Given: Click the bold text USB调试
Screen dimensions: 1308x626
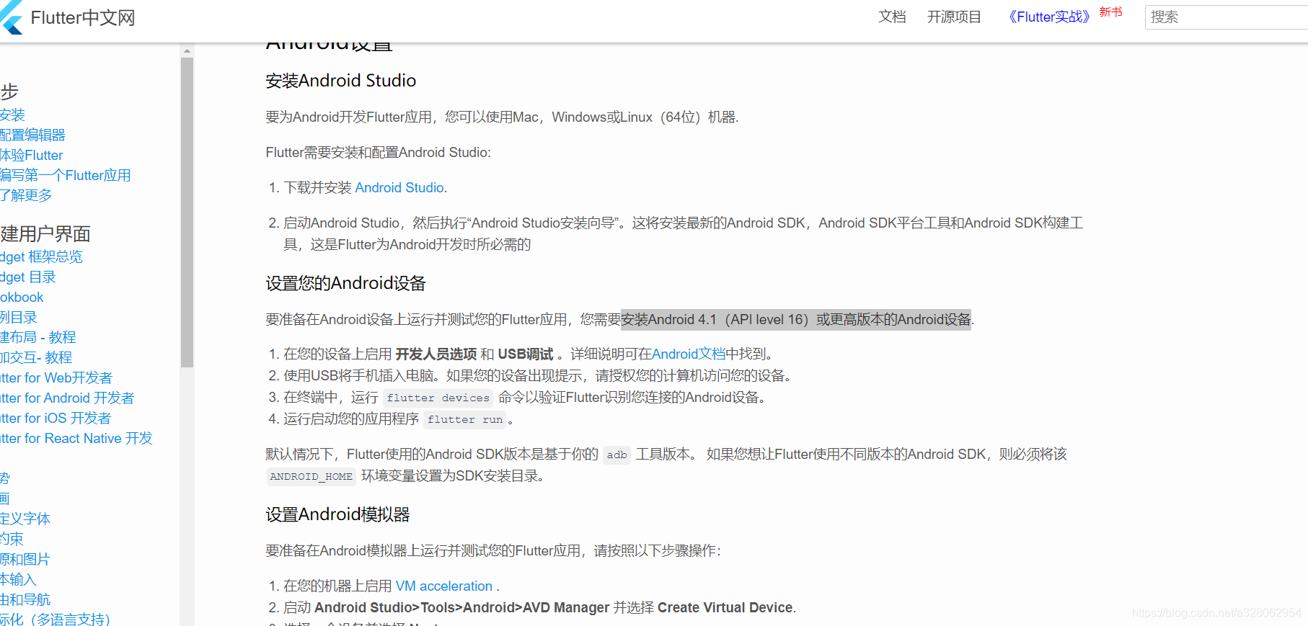Looking at the screenshot, I should pos(526,354).
